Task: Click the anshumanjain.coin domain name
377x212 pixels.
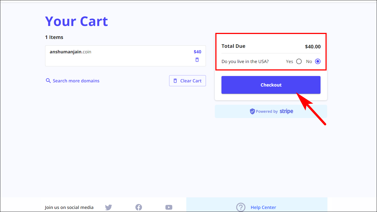Action: [x=71, y=52]
